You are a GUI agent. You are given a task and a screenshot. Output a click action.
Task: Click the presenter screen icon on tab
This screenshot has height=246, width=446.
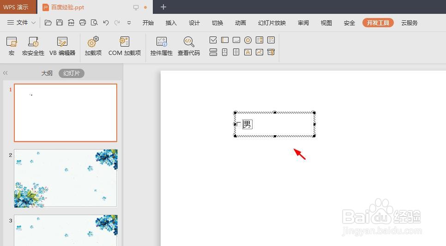[136, 7]
